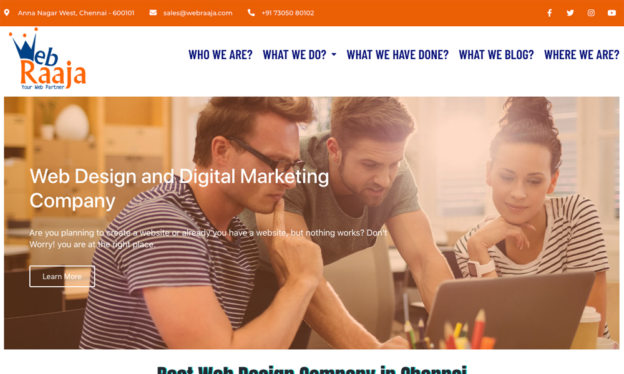Image resolution: width=624 pixels, height=374 pixels.
Task: Open the WHO WE ARE? menu item
Action: point(220,54)
